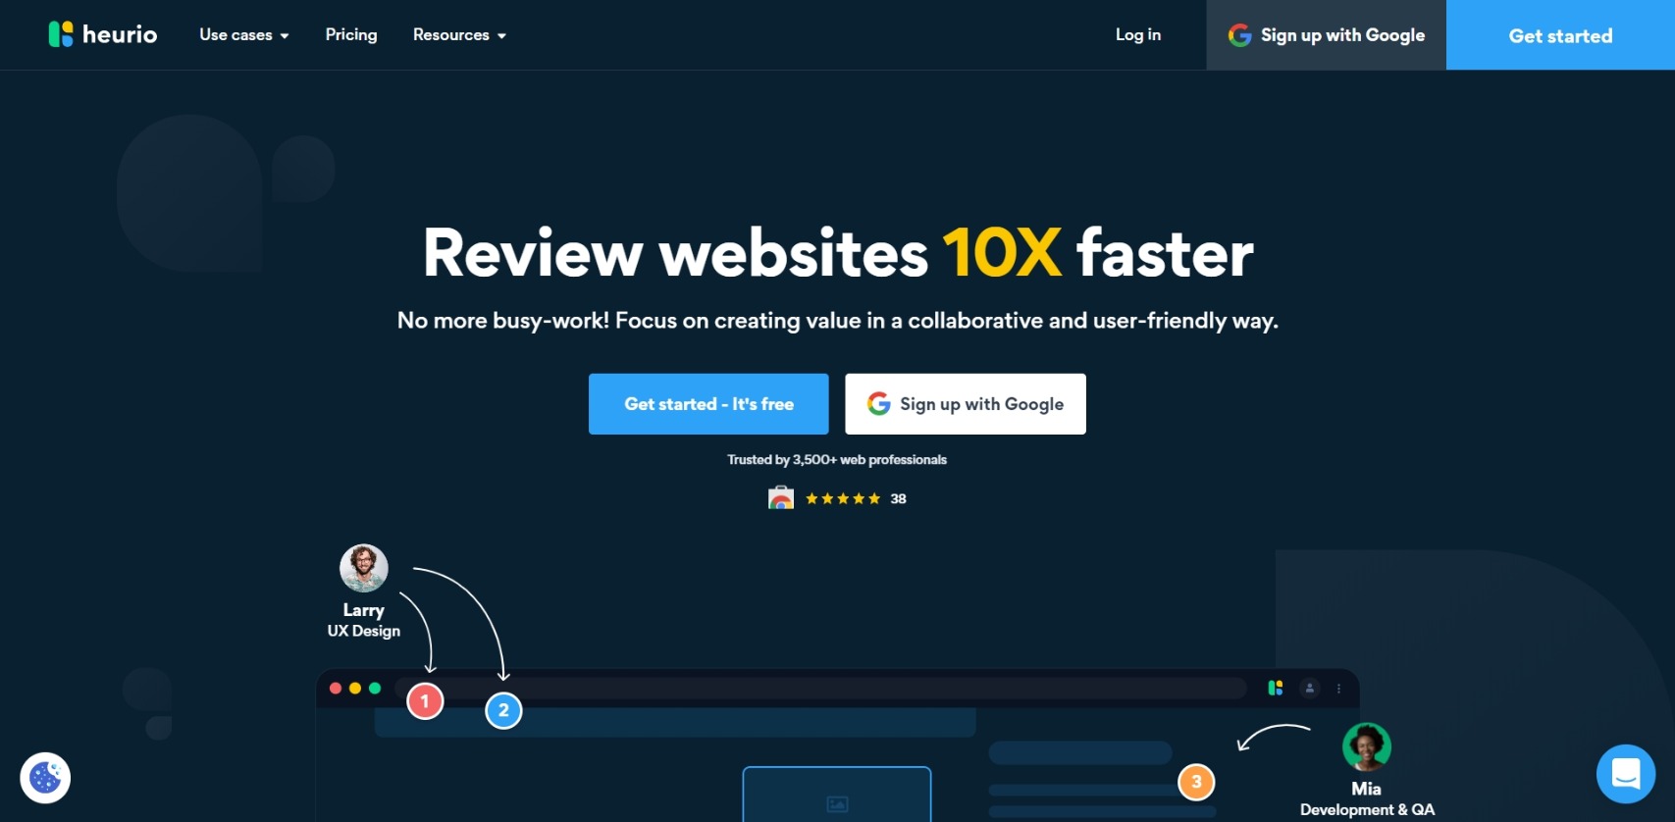1675x822 pixels.
Task: Click the blue comment marker 2
Action: click(503, 710)
